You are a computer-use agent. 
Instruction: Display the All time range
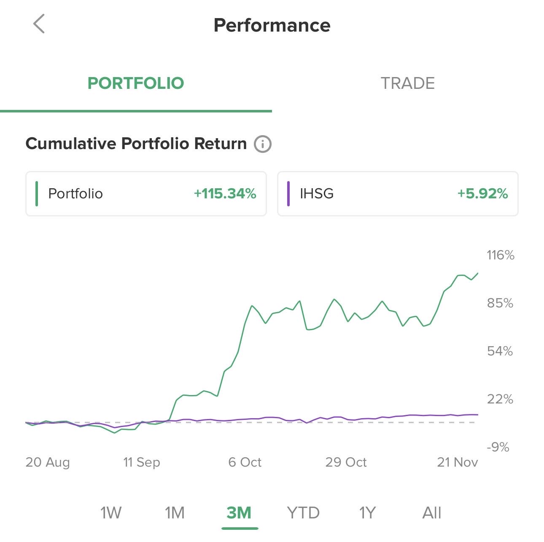pos(432,513)
